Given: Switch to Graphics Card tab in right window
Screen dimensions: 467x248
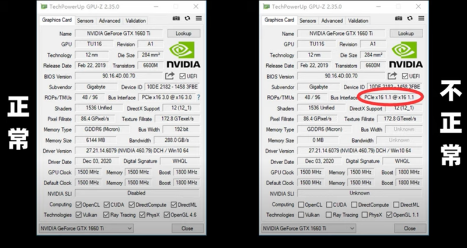Looking at the screenshot, I should click(279, 20).
